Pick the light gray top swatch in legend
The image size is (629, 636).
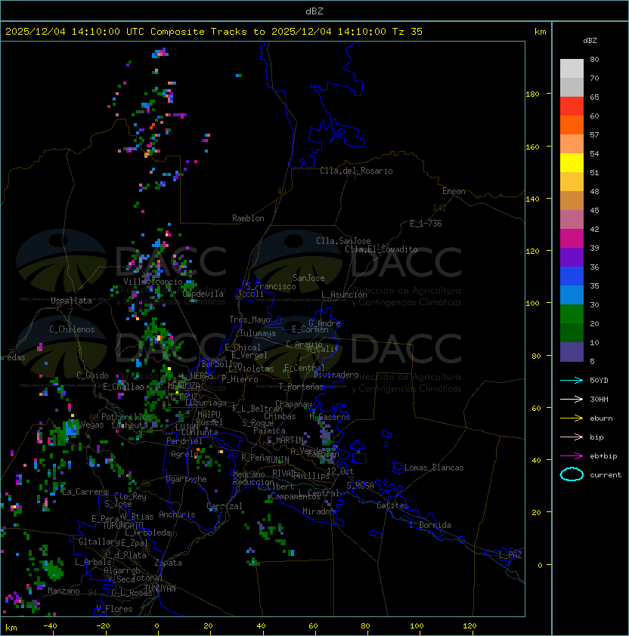572,69
